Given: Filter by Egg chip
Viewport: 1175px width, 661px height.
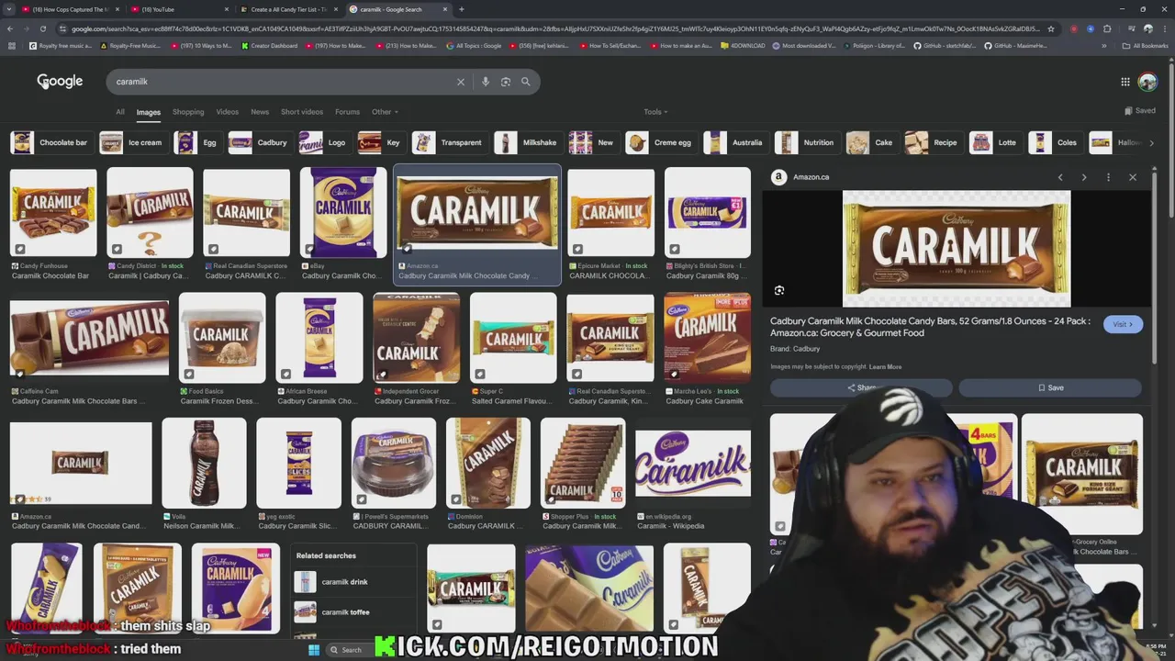Looking at the screenshot, I should tap(198, 142).
